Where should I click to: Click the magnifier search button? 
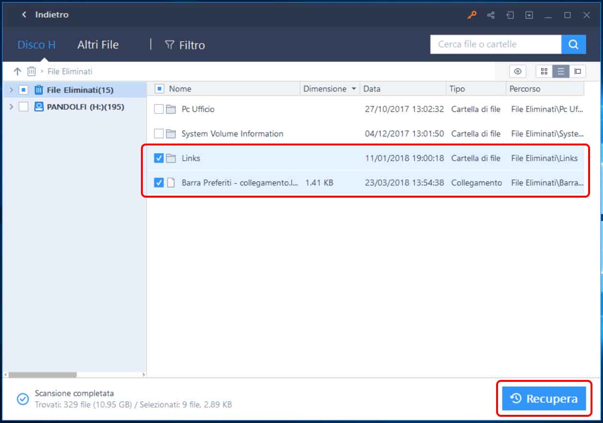[573, 45]
